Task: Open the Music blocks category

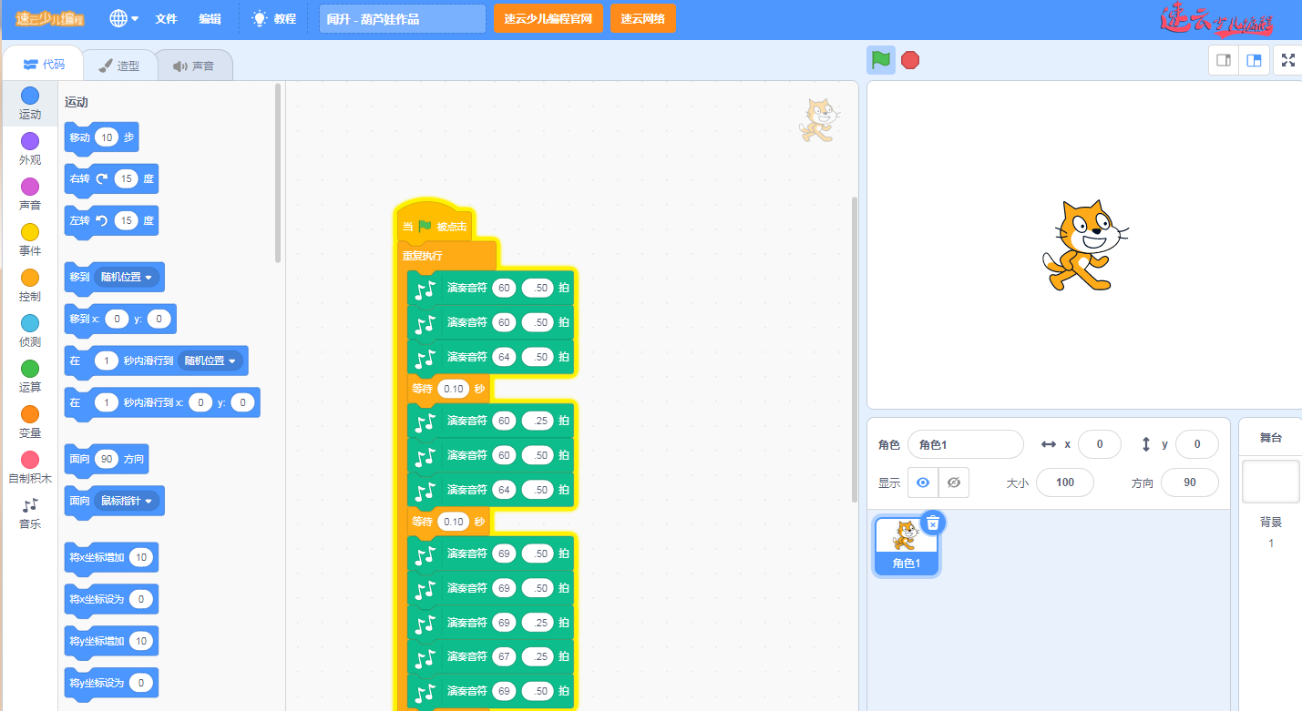Action: pyautogui.click(x=30, y=513)
